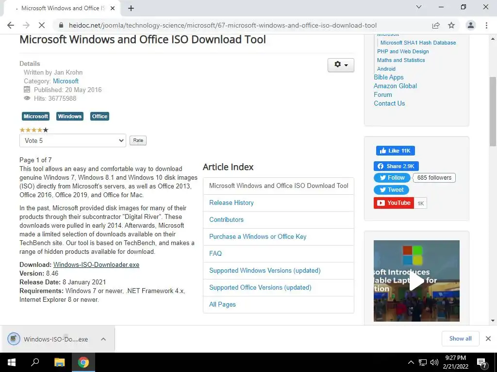
Task: Open the article gear options dropdown
Action: pyautogui.click(x=341, y=65)
